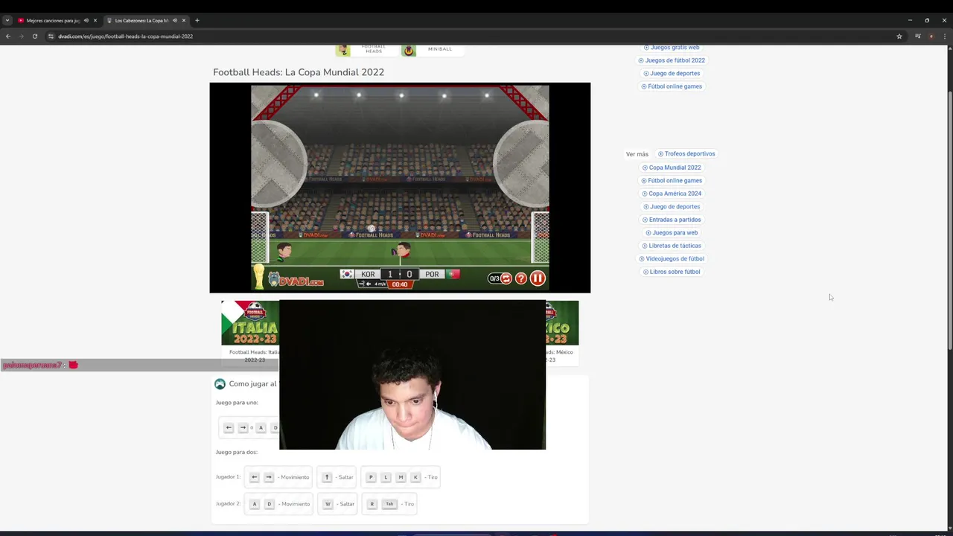Click the red swap players icon

[506, 278]
